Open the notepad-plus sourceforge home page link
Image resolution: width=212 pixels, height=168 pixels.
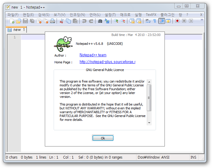tap(107, 62)
